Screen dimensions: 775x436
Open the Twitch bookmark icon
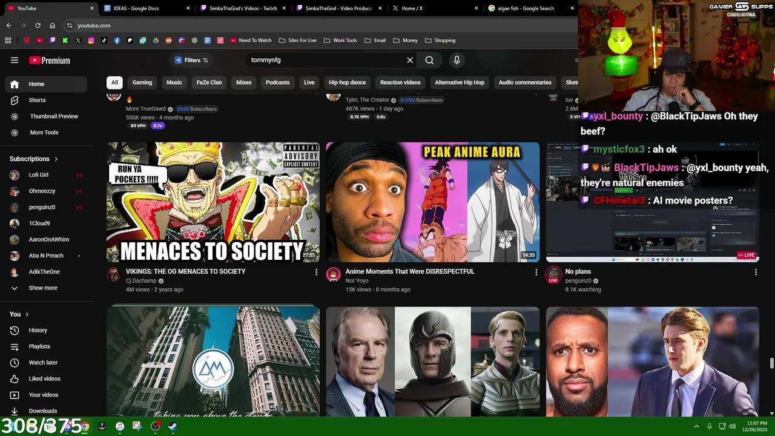coord(52,41)
